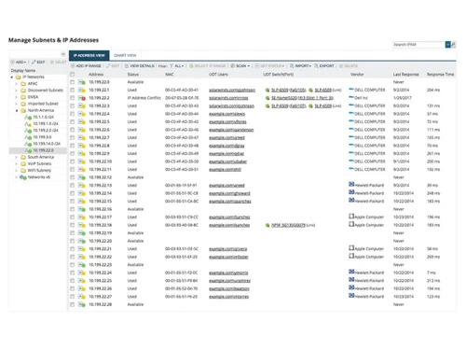Click status icon for address 10.199.22.0
This screenshot has width=466, height=350.
82,82
